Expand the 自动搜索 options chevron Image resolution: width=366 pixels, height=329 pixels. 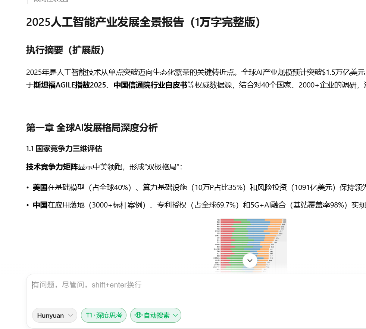point(175,315)
